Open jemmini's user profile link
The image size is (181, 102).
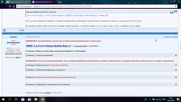click(13, 37)
